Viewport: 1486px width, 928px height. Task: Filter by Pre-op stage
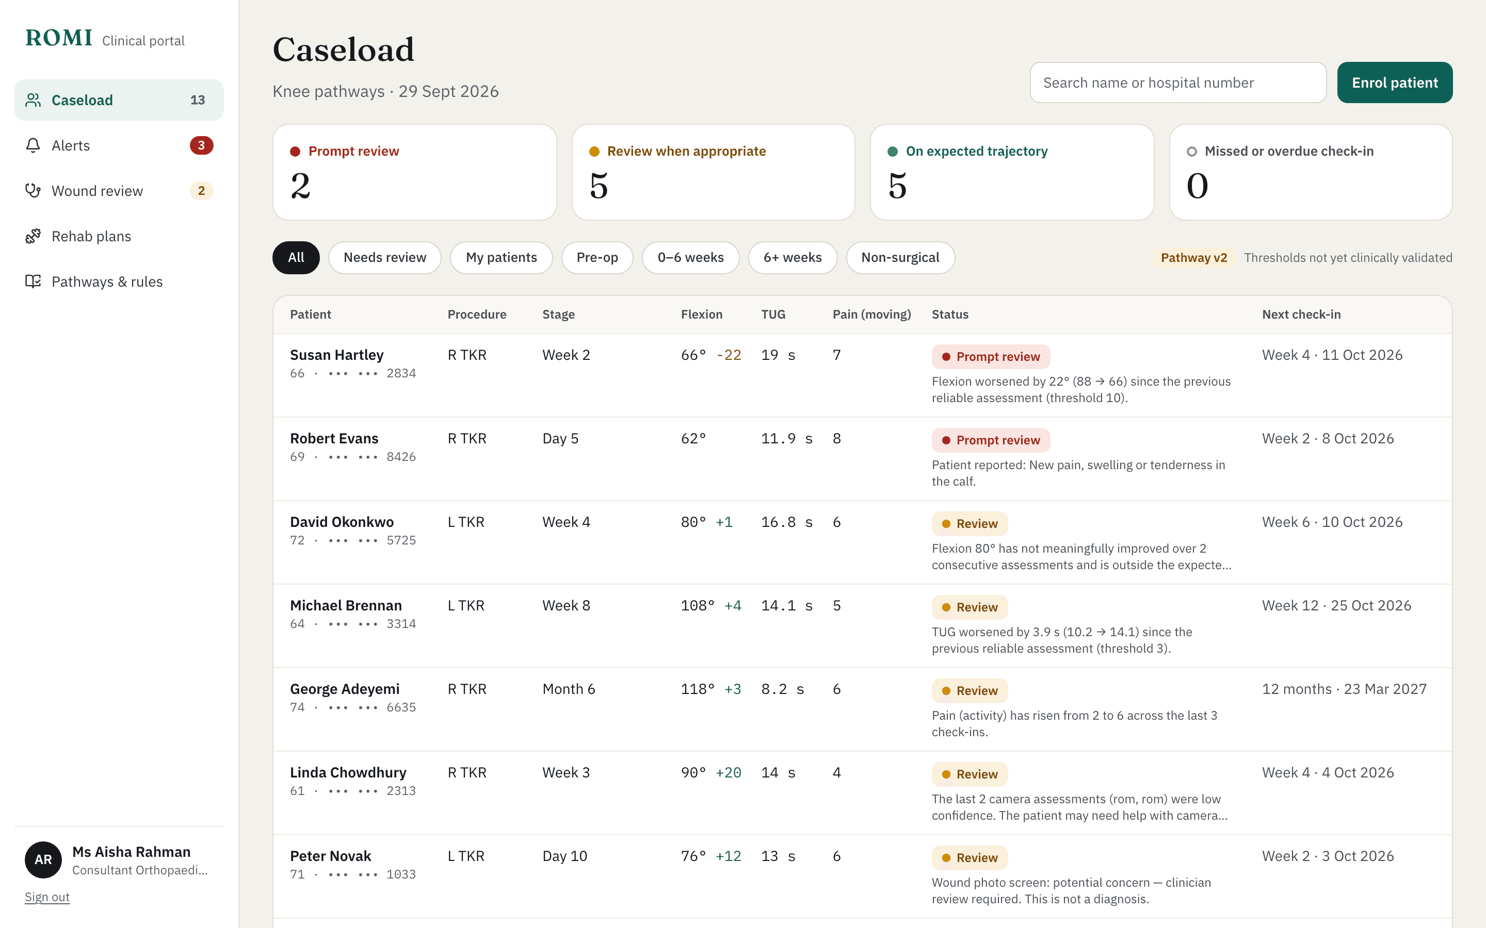[597, 258]
